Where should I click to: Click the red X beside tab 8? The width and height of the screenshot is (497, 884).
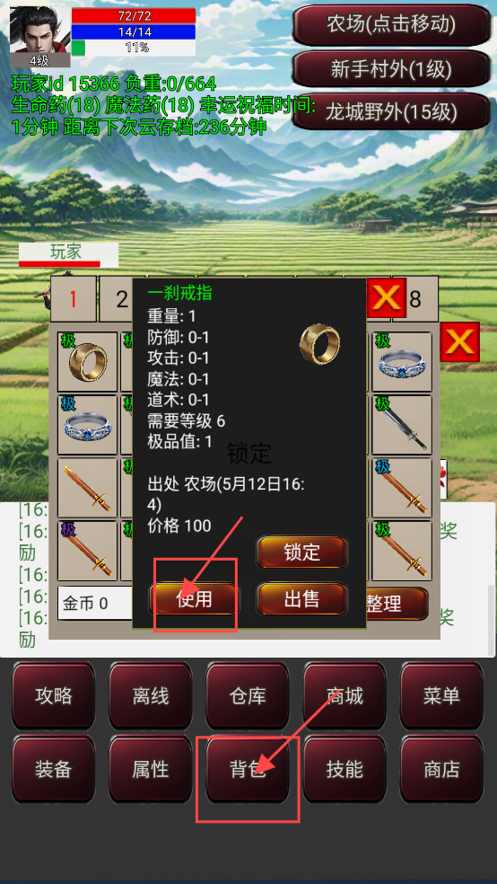(386, 297)
